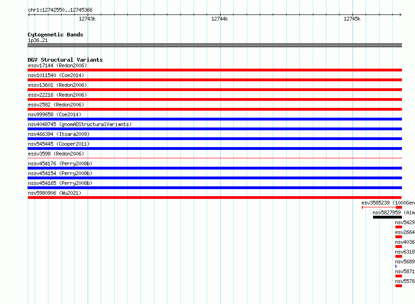415x304 pixels.
Task: Click the red bar under the nsv5578 label
Action: tap(399, 286)
